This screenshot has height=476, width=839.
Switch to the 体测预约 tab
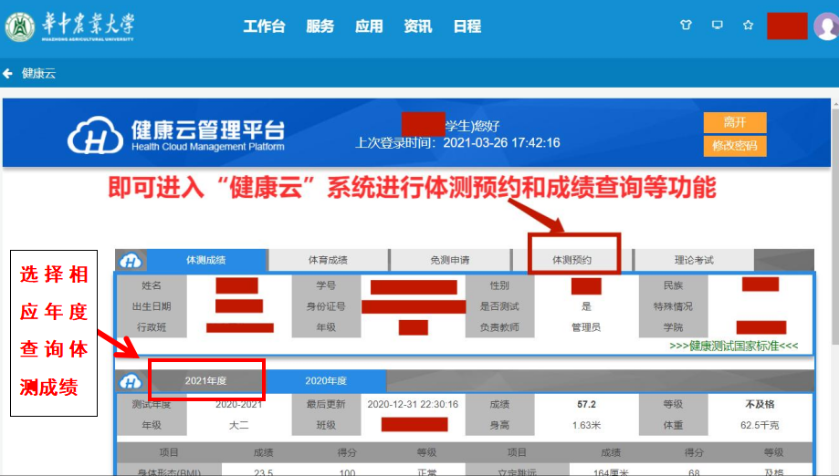[x=572, y=260]
